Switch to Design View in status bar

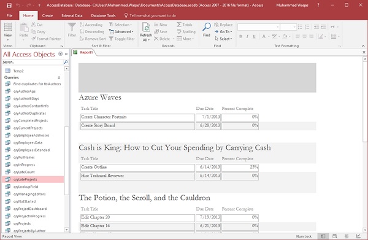[x=358, y=236]
